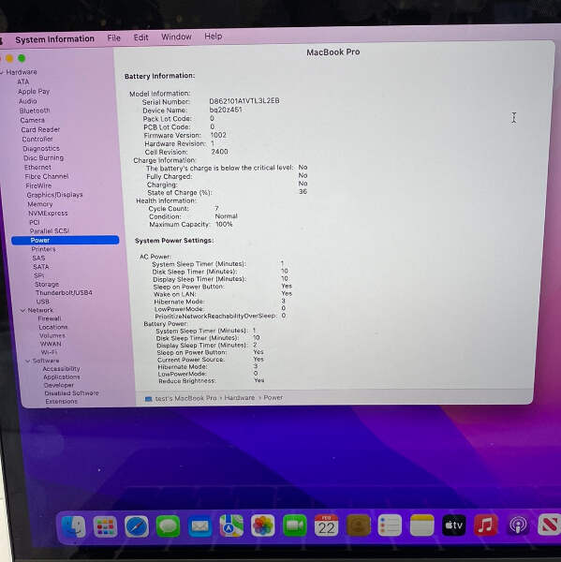Open the Apple TV app icon
Image resolution: width=561 pixels, height=562 pixels.
[x=454, y=525]
